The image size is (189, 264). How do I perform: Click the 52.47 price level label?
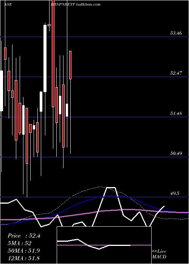[176, 73]
